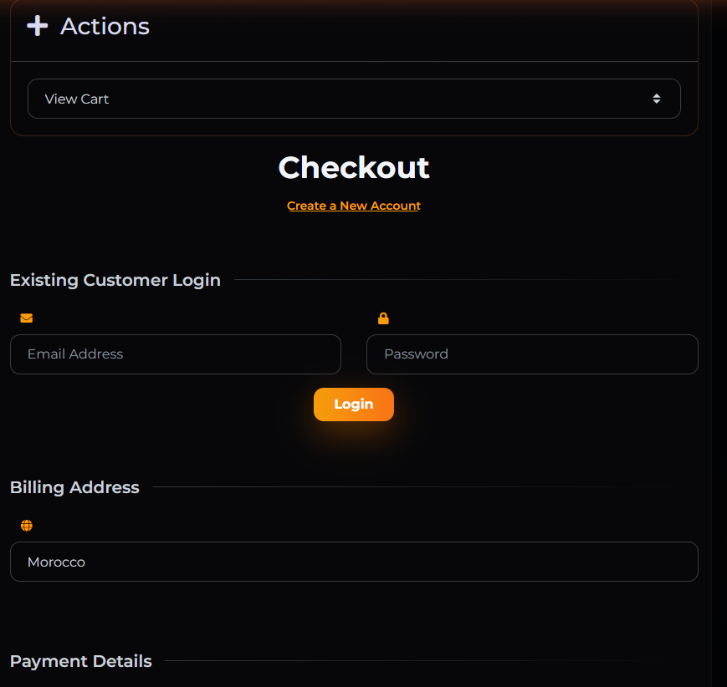The width and height of the screenshot is (727, 687).
Task: Click the divider line beside Existing Customer Login
Action: [460, 280]
